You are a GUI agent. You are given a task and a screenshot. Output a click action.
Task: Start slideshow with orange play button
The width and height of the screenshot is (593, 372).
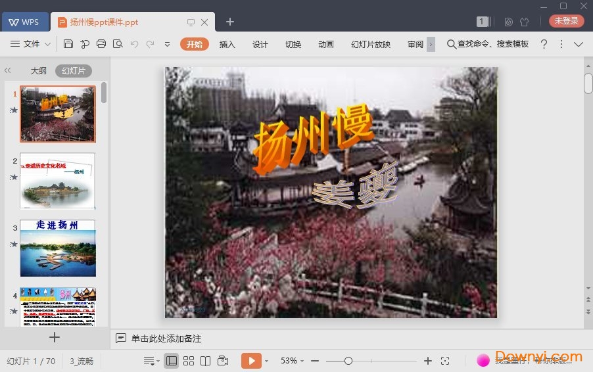[x=251, y=361]
